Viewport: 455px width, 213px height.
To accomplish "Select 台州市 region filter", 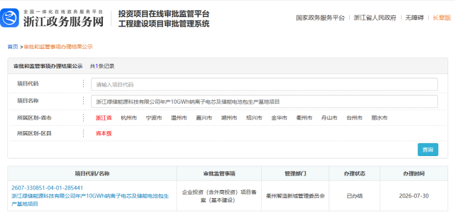I will pos(354,118).
